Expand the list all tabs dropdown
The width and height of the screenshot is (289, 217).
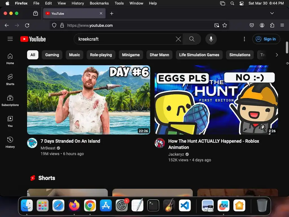tap(272, 13)
